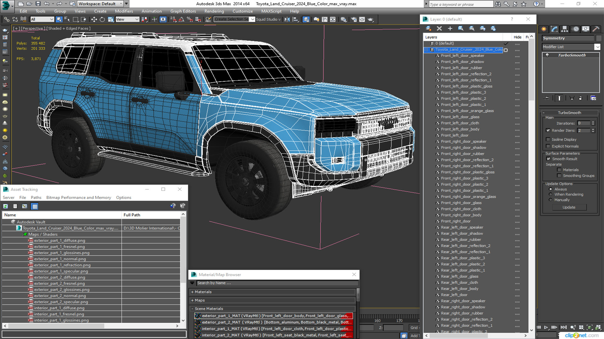The image size is (604, 339).
Task: Open the Rendering menu
Action: tap(214, 11)
